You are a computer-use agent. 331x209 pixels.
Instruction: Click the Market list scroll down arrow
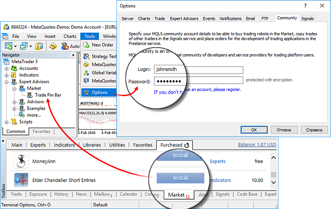(273, 183)
